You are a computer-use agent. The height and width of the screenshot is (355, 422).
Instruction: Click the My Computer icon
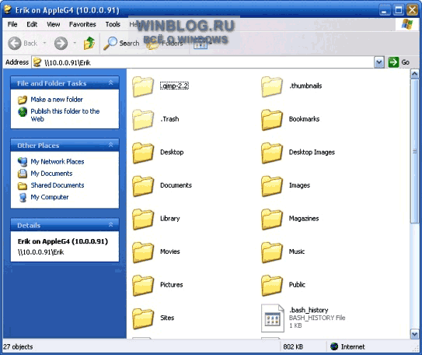[23, 198]
